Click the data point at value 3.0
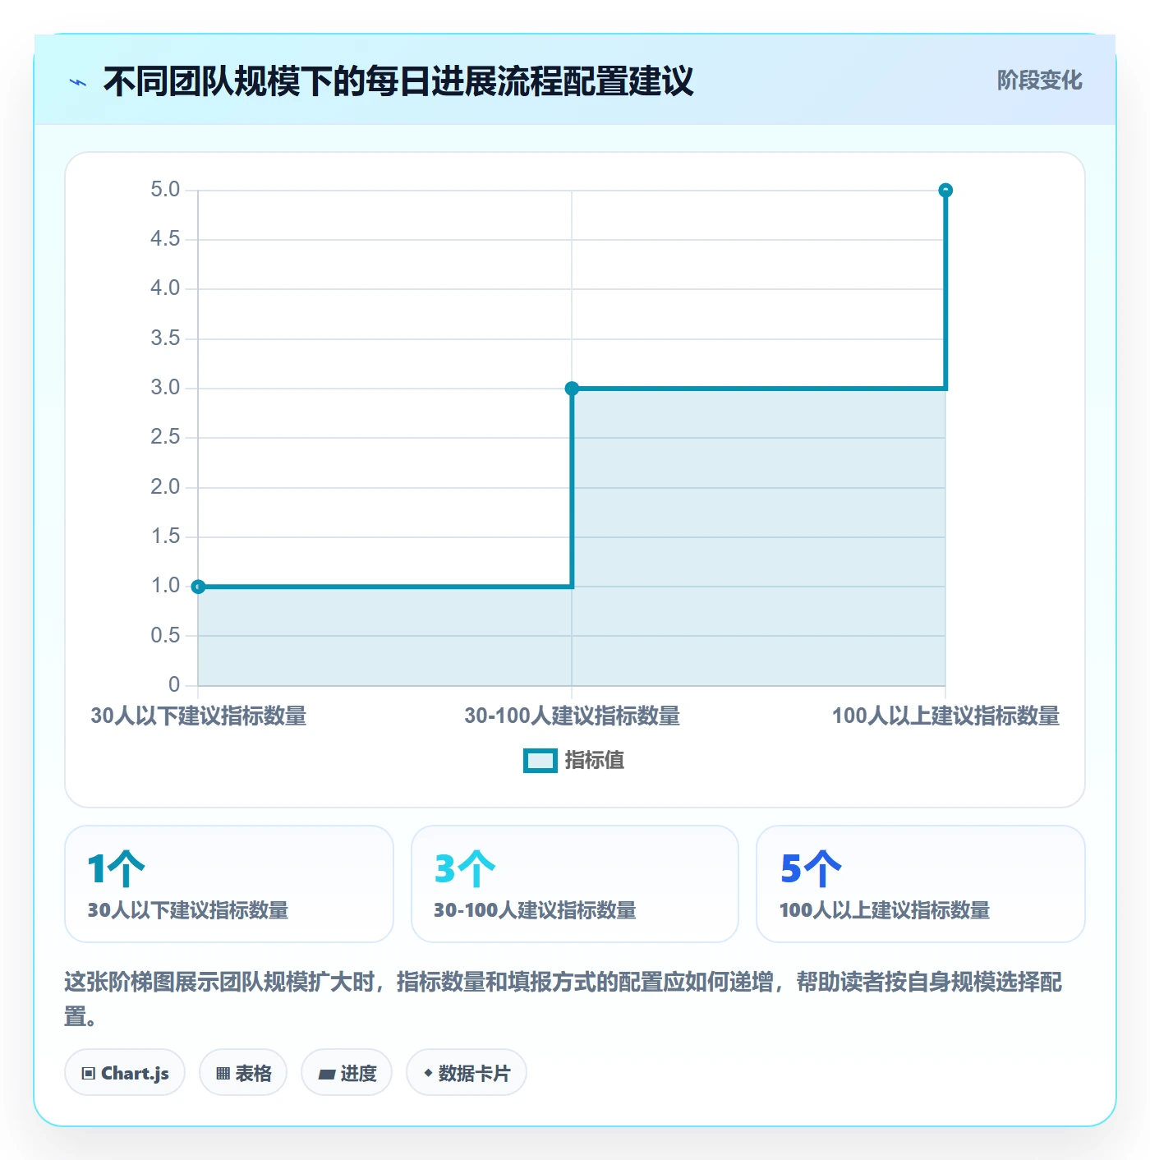1150x1160 pixels. click(x=572, y=389)
